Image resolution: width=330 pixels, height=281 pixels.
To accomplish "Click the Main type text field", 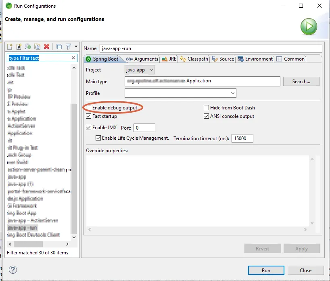I will pyautogui.click(x=202, y=81).
